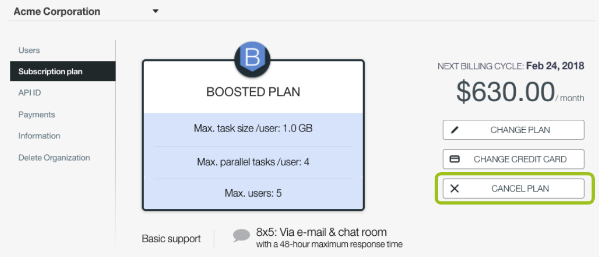Image resolution: width=599 pixels, height=257 pixels.
Task: Click the chat bubble support icon
Action: 241,235
